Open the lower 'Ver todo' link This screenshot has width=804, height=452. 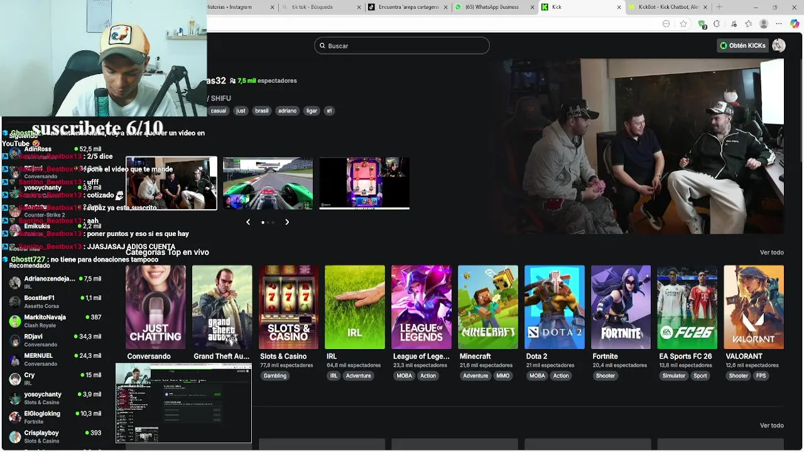coord(772,426)
